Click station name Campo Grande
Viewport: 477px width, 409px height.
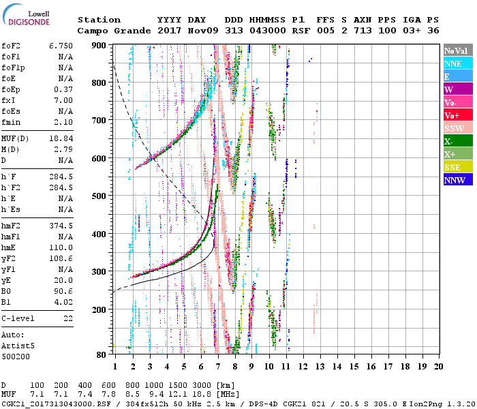[114, 31]
